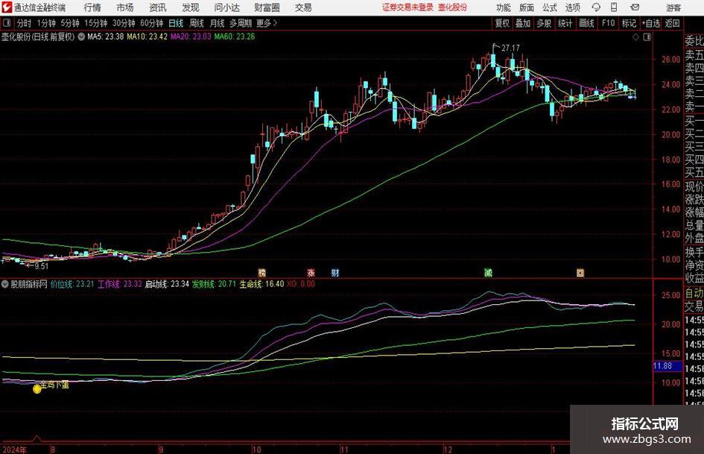The height and width of the screenshot is (454, 704).
Task: Click the 标记 mark toolbar button
Action: coord(629,23)
